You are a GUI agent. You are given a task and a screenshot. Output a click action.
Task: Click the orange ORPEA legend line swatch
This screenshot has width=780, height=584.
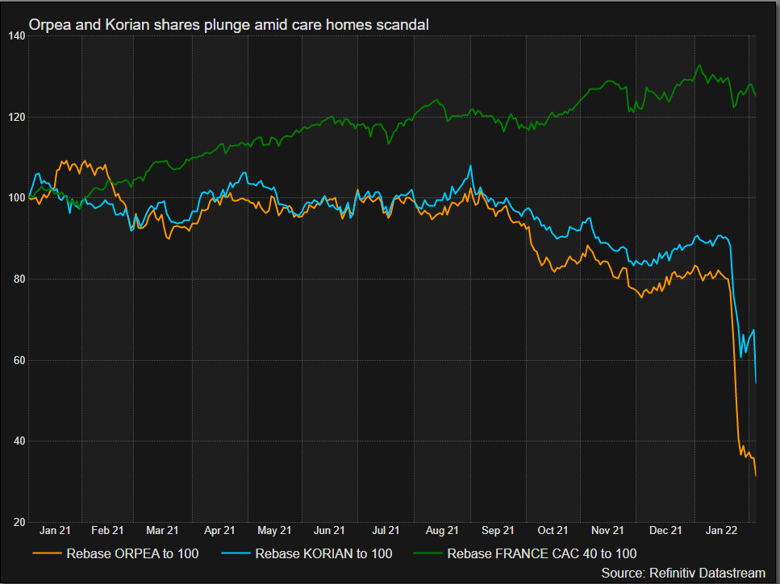[48, 553]
